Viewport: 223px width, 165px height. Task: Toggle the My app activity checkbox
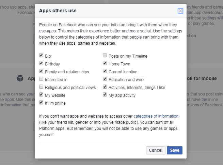point(105,94)
